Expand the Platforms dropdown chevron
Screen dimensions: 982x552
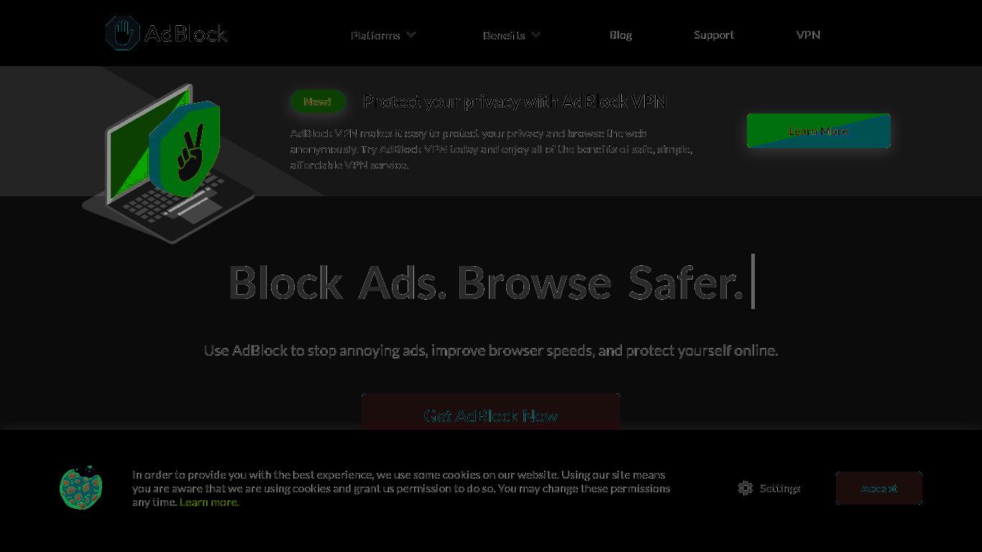click(411, 34)
